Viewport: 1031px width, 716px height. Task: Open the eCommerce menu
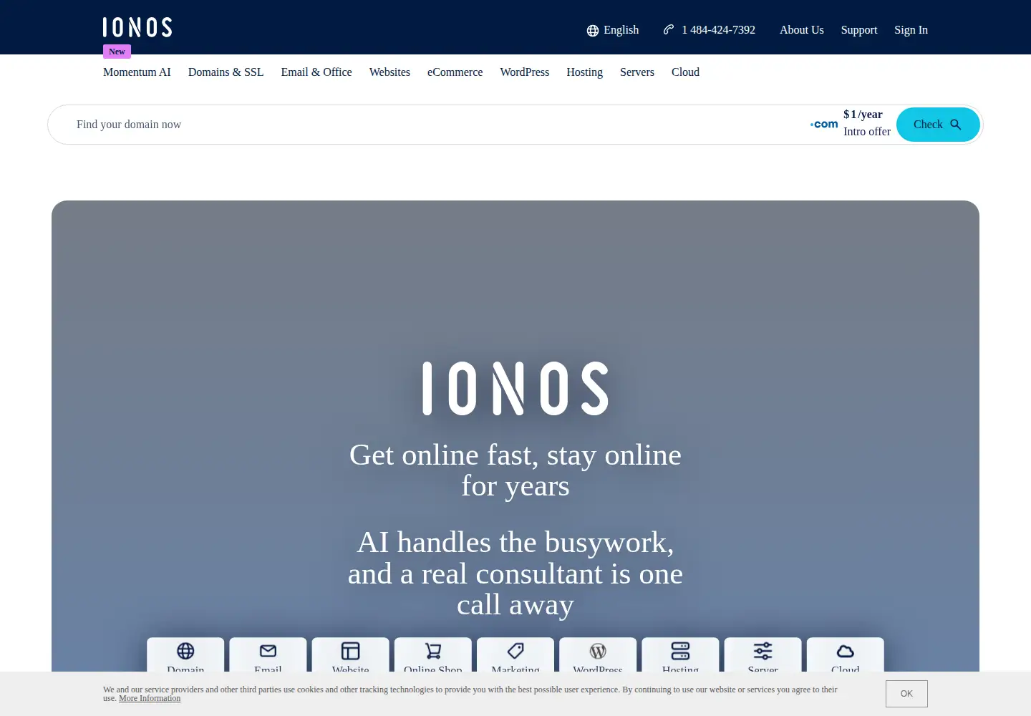tap(455, 72)
